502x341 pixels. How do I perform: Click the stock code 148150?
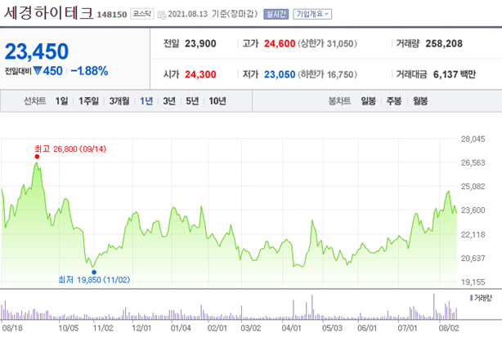[112, 15]
